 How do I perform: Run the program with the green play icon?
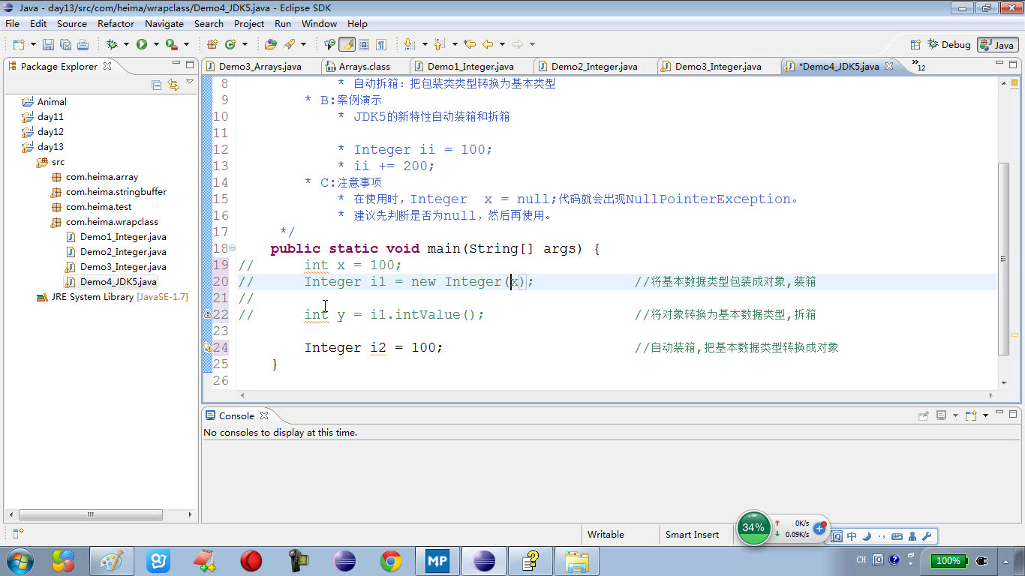coord(142,45)
